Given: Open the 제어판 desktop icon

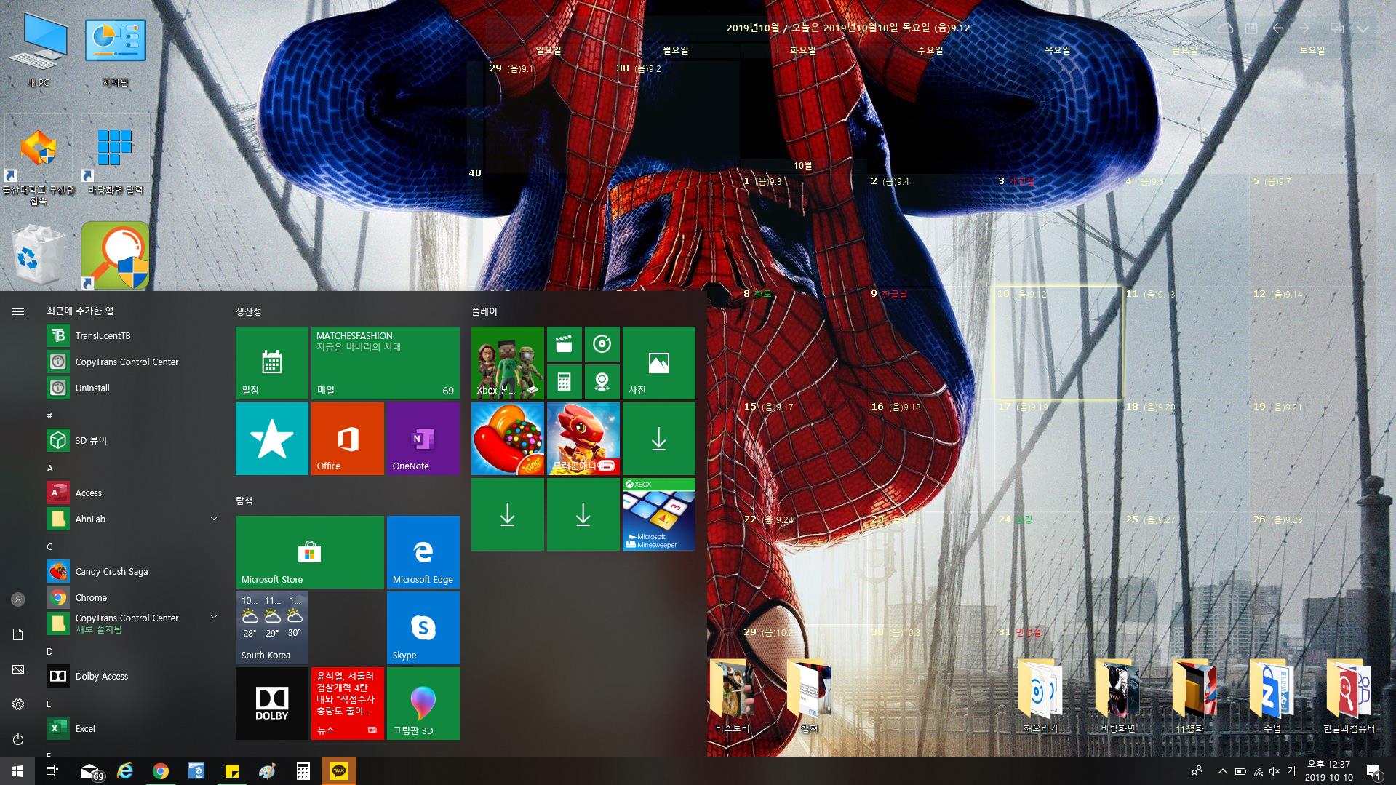Looking at the screenshot, I should click(116, 51).
